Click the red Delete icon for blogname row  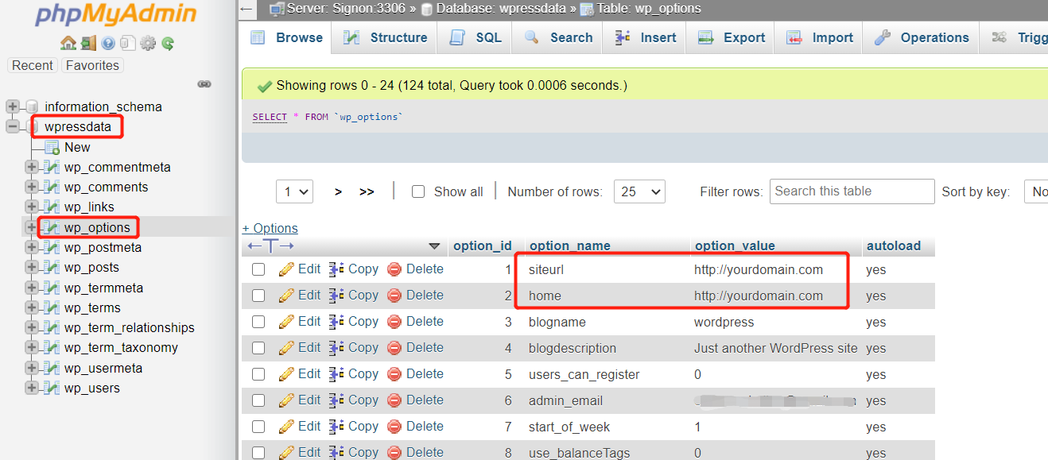[394, 322]
